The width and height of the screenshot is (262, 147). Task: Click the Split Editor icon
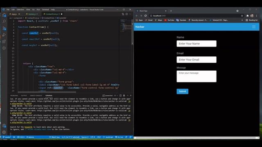(x=126, y=14)
